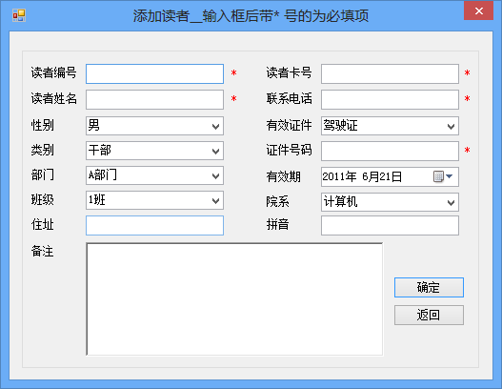Expand the 部门 dropdown list
This screenshot has width=502, height=389.
[x=215, y=175]
